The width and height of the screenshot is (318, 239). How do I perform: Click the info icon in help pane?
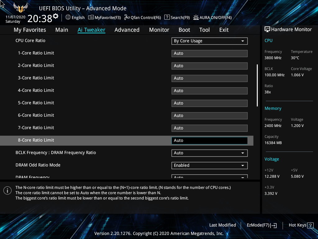point(7,190)
